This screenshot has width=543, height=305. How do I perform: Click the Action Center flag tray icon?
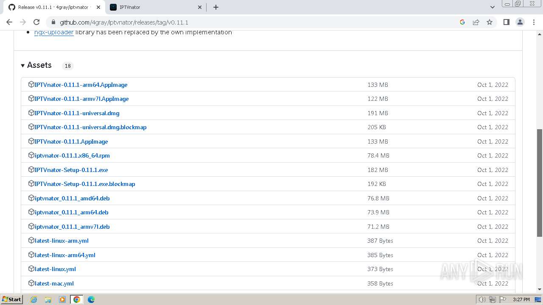pyautogui.click(x=503, y=299)
